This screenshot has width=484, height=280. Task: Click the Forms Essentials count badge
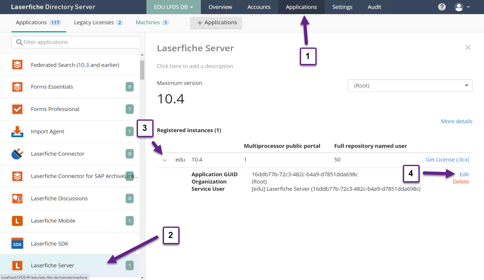click(130, 87)
